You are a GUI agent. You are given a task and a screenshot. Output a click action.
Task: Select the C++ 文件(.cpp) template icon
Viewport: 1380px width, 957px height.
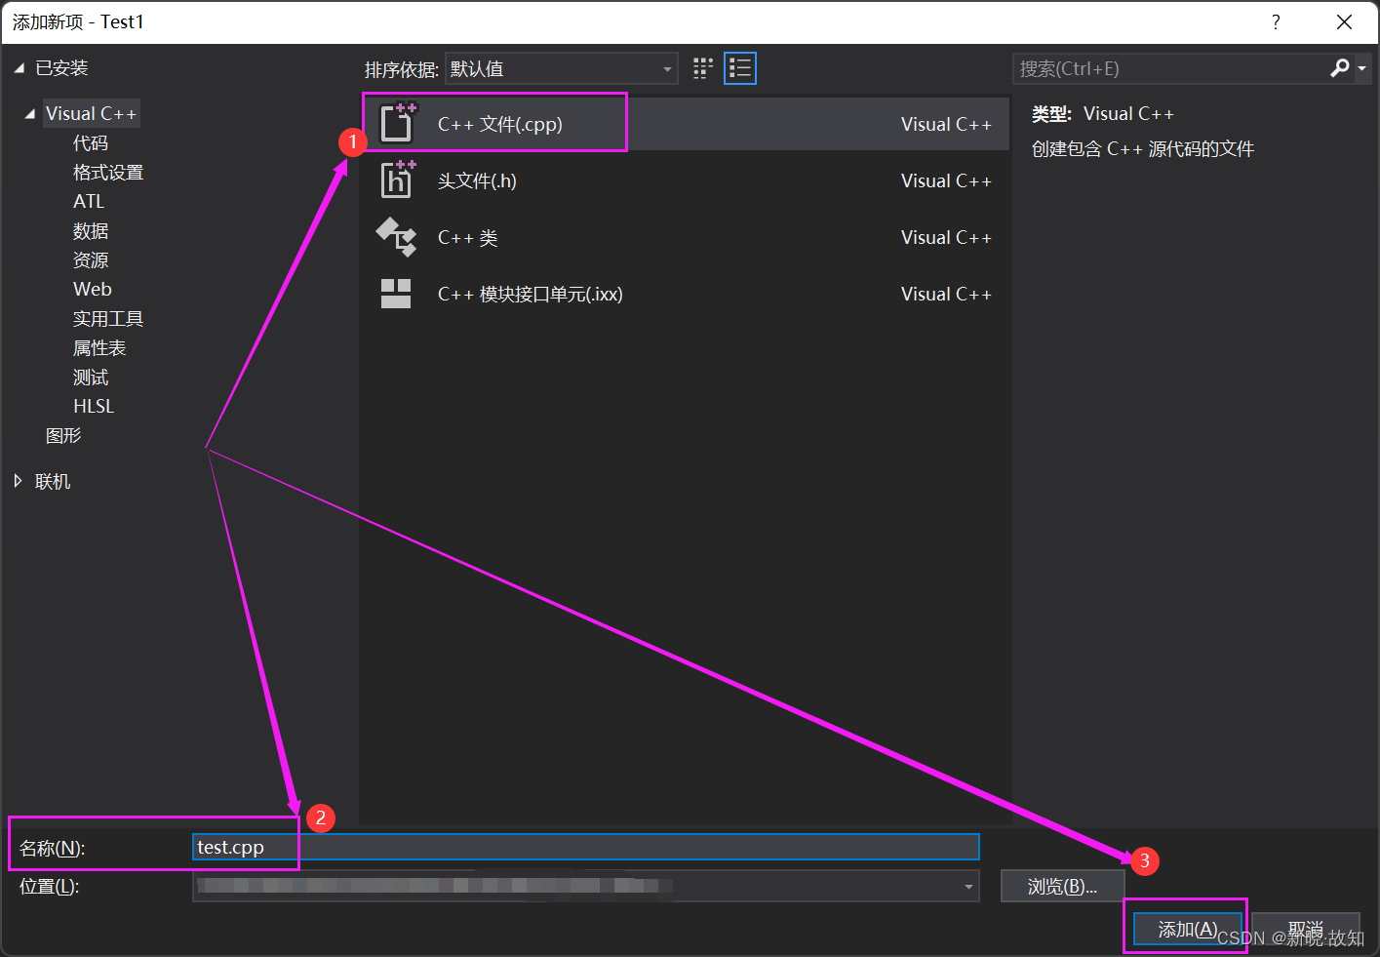(397, 123)
